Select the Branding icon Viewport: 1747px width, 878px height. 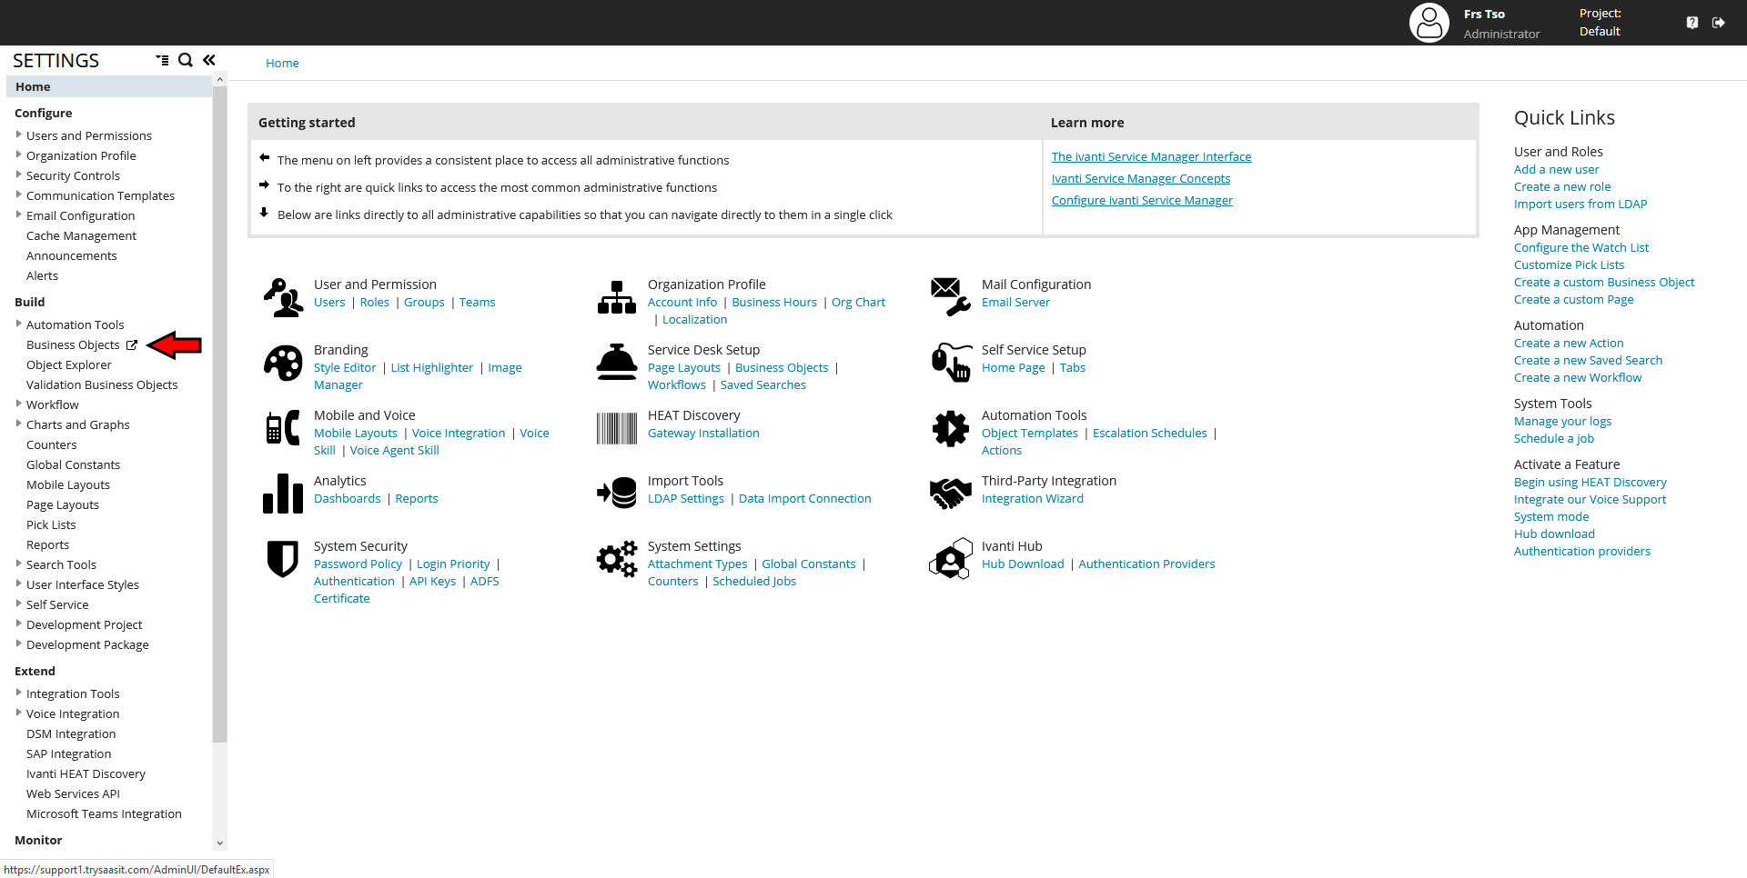[x=282, y=363]
